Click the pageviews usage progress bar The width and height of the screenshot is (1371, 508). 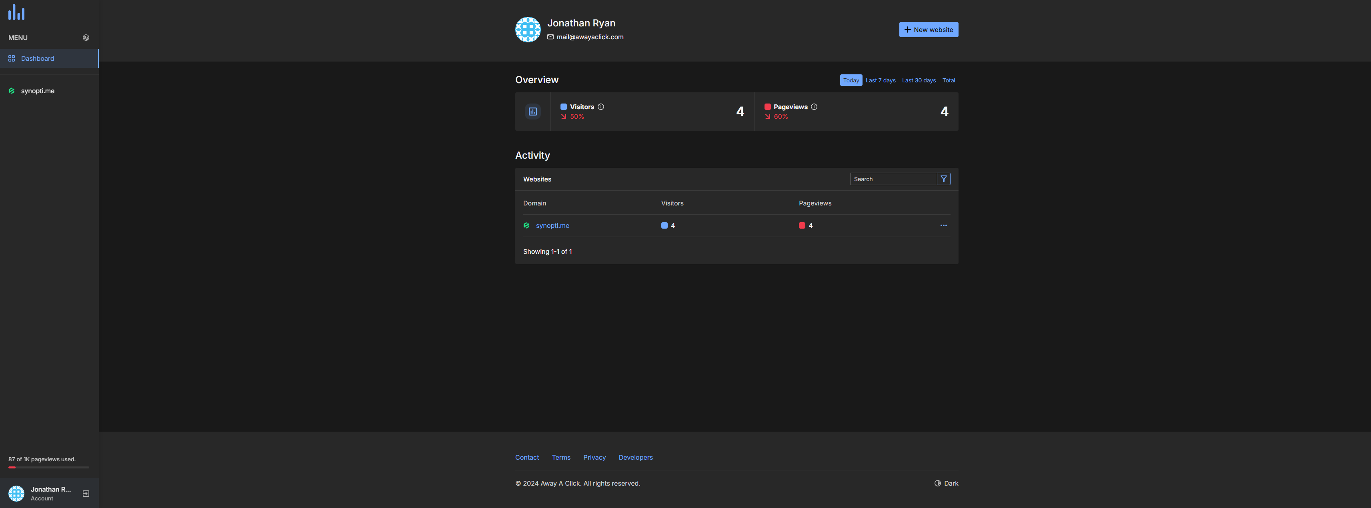click(x=48, y=468)
